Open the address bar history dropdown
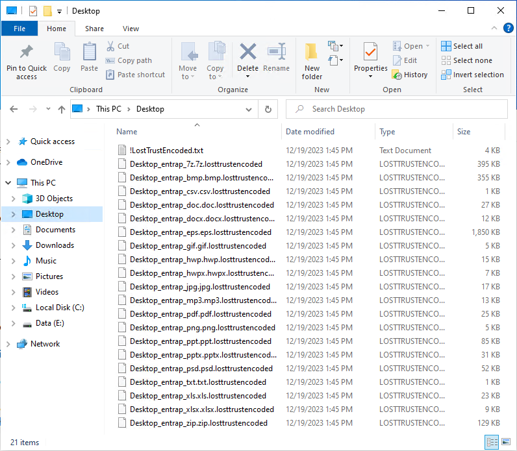This screenshot has width=517, height=451. click(249, 110)
